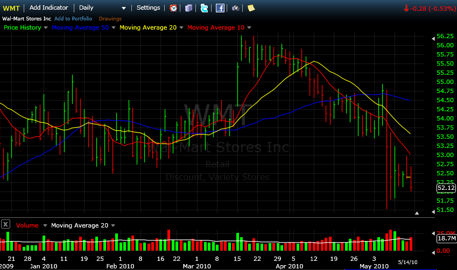Click the volume-axis arrow near 0.00
This screenshot has width=457, height=270.
(433, 253)
